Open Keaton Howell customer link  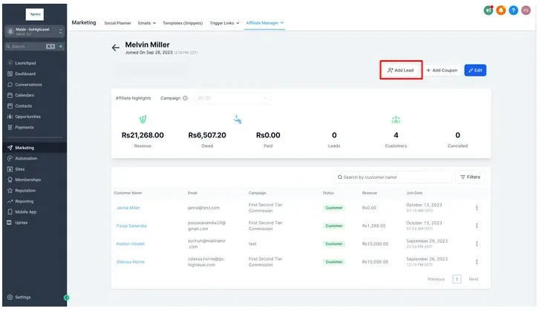pyautogui.click(x=131, y=243)
